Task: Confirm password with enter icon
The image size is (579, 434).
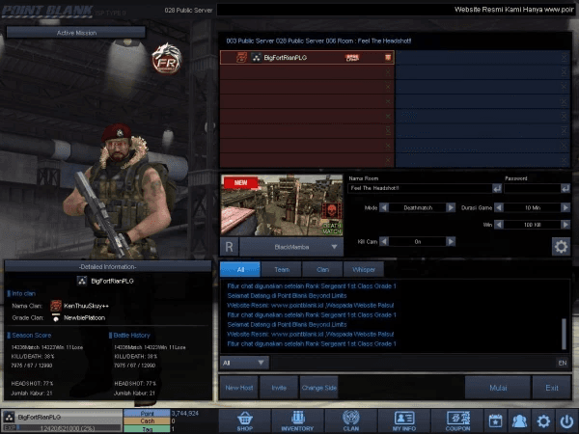Action: [565, 189]
